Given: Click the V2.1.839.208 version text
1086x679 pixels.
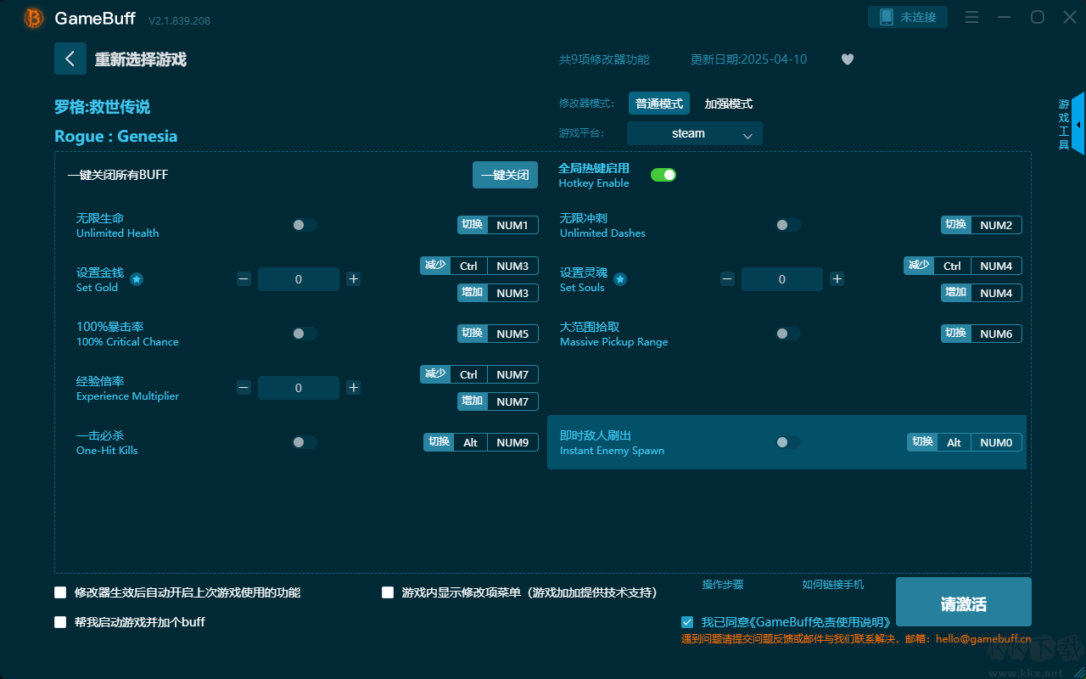Looking at the screenshot, I should (x=179, y=20).
